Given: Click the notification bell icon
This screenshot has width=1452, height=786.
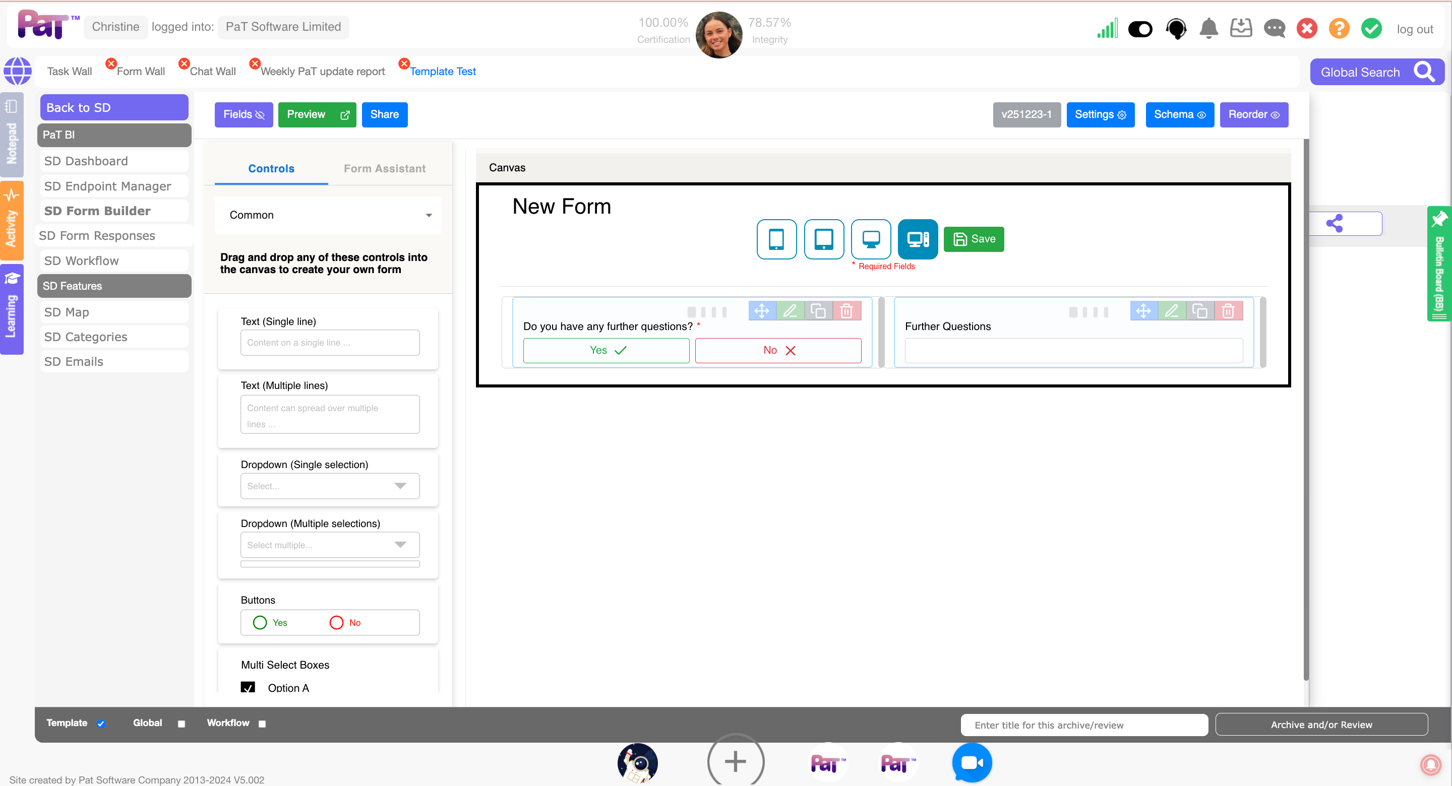Looking at the screenshot, I should (x=1208, y=28).
